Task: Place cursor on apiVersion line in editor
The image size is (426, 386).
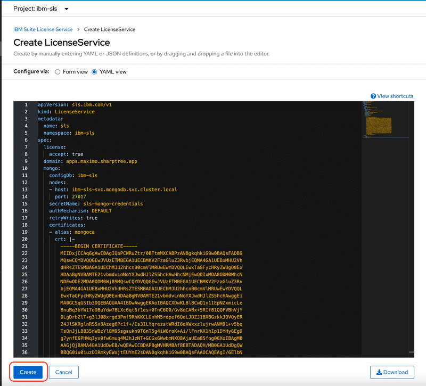Action: (x=75, y=105)
